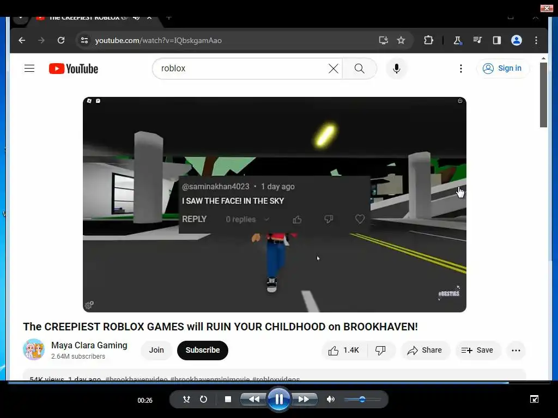
Task: Open the Chrome profile avatar
Action: (x=517, y=40)
